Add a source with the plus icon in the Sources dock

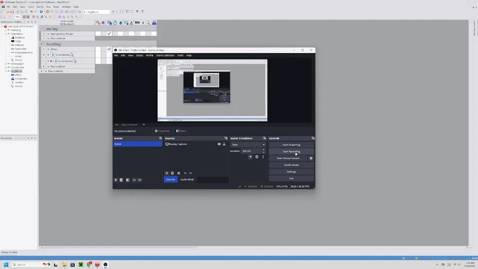click(166, 173)
